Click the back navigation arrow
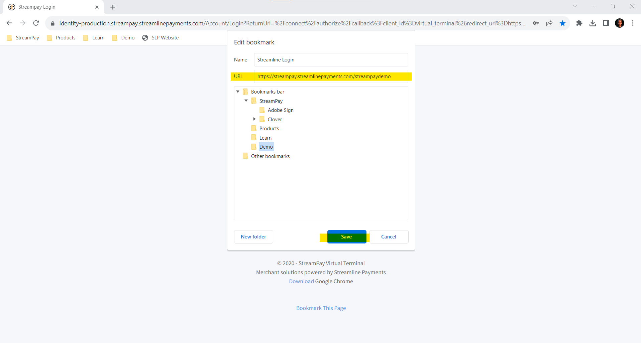Image resolution: width=641 pixels, height=343 pixels. [x=9, y=23]
